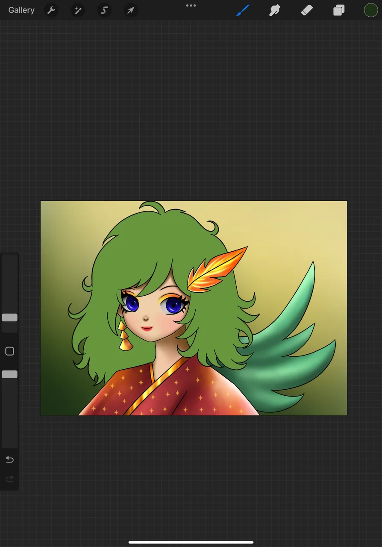Select the Eraser tool
Screen dimensions: 382x547
pyautogui.click(x=307, y=10)
